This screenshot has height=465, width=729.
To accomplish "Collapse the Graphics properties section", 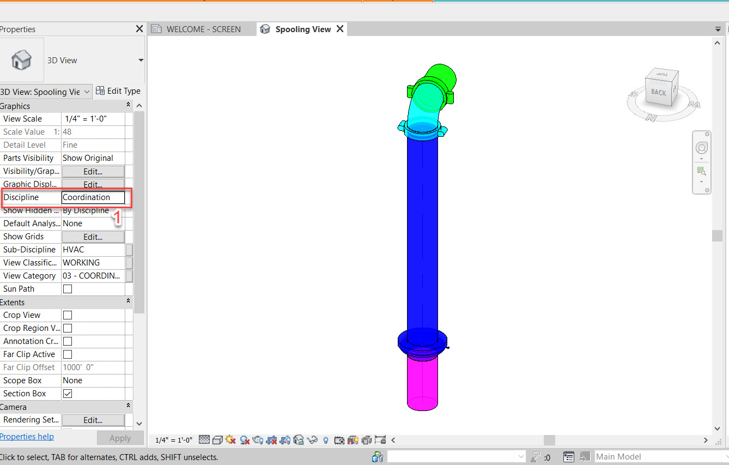I will click(x=129, y=106).
